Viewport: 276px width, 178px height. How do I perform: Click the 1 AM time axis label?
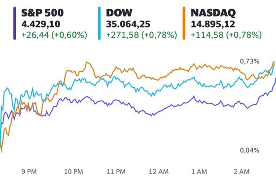pos(199,172)
